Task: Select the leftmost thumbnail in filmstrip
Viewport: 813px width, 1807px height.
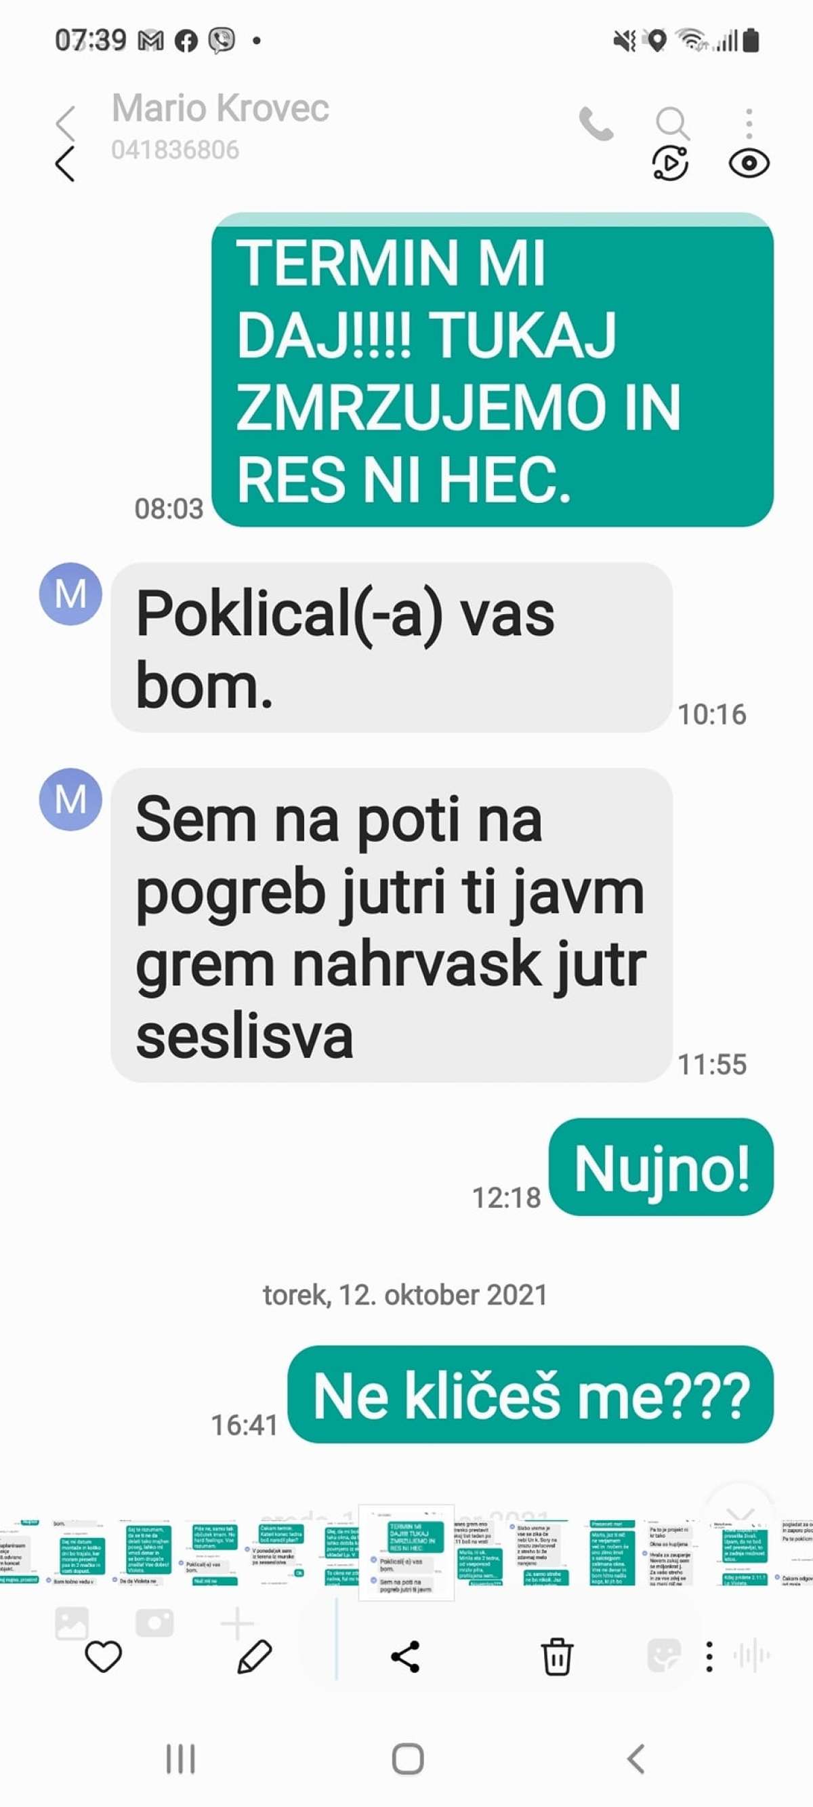Action: pos(19,1552)
